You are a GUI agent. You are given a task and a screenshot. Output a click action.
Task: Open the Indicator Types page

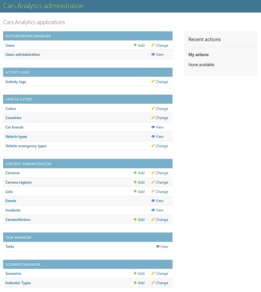tap(18, 283)
